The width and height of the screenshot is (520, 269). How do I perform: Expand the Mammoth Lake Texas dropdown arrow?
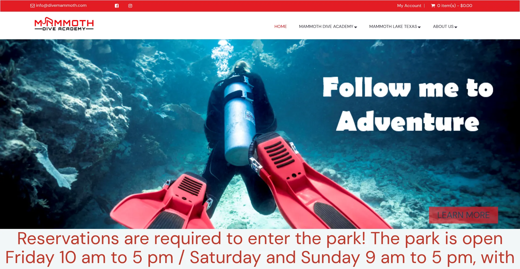tap(419, 27)
